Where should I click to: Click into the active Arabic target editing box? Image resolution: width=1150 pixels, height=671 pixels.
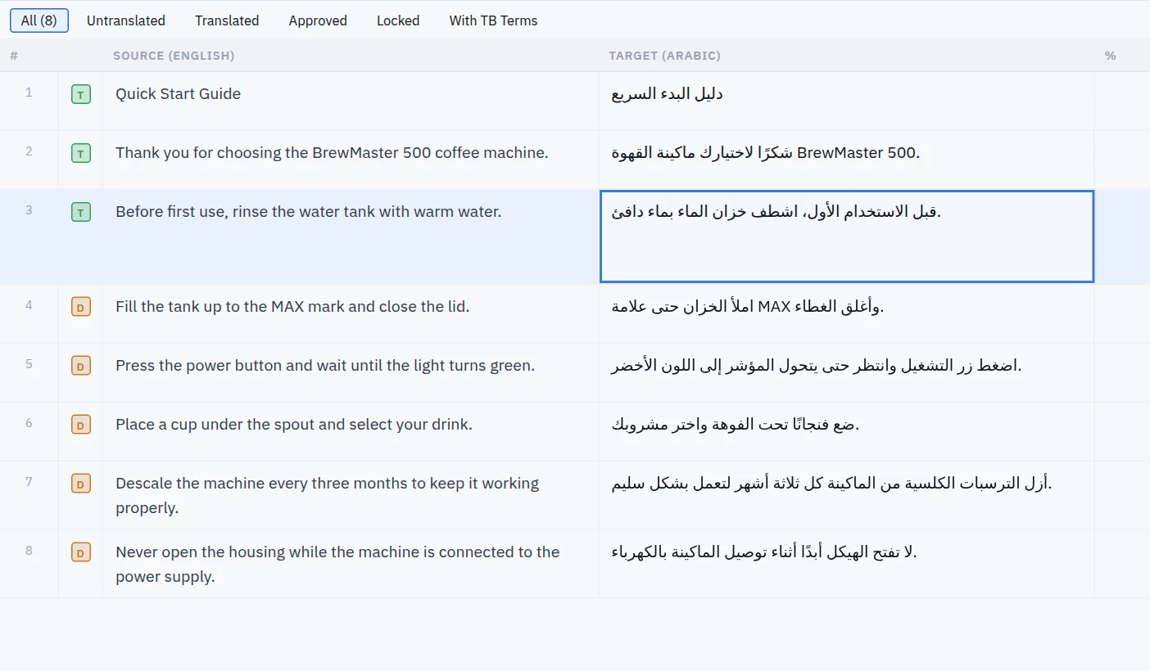(x=847, y=236)
